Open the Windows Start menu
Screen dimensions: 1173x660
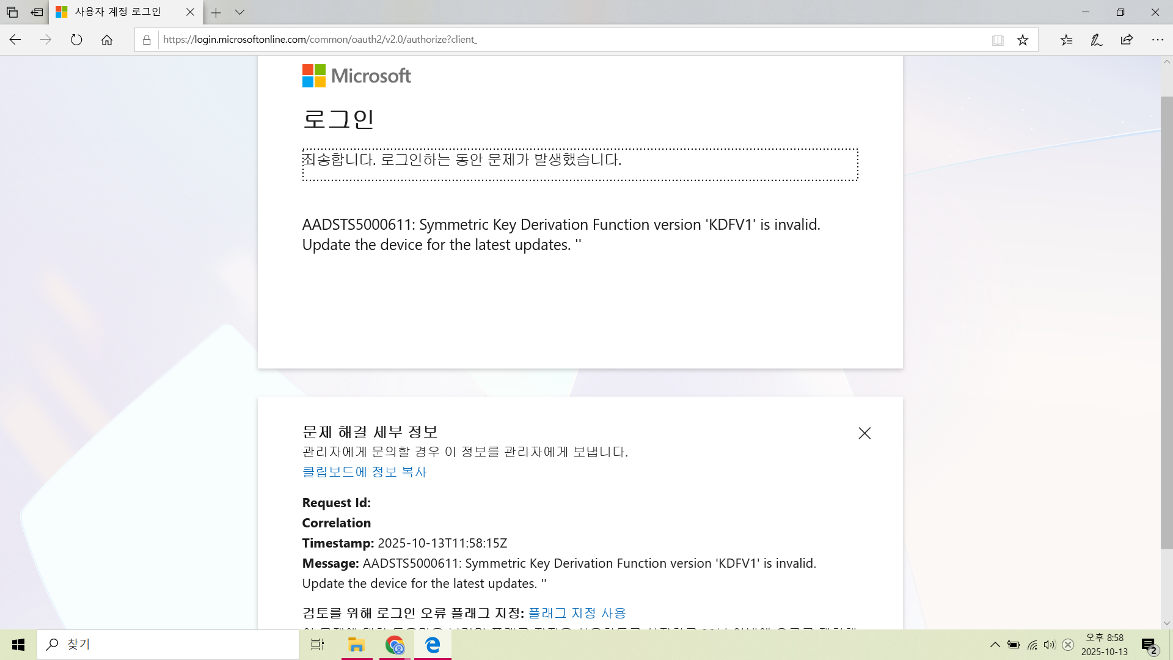point(18,645)
